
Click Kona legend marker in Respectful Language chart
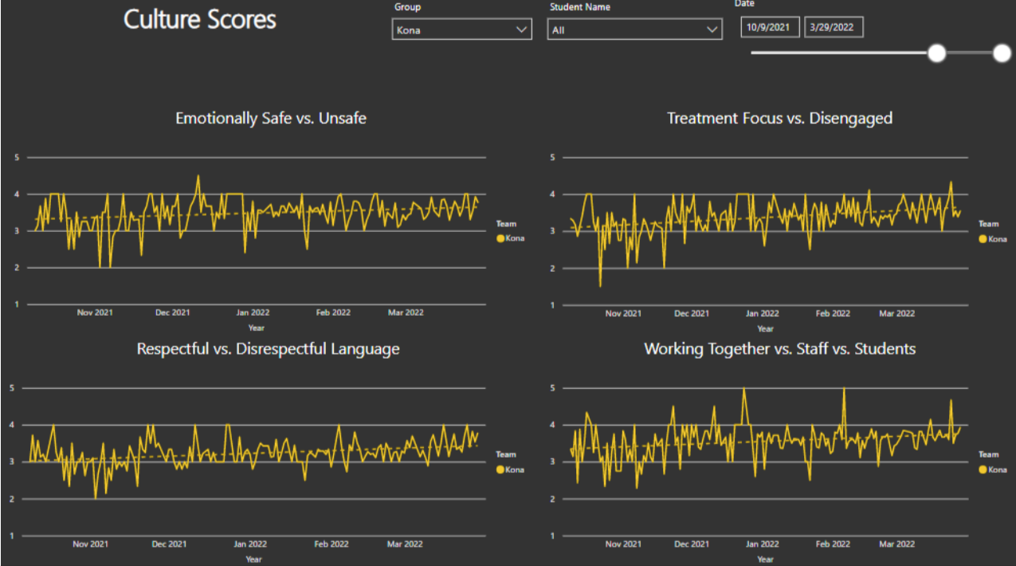coord(500,470)
